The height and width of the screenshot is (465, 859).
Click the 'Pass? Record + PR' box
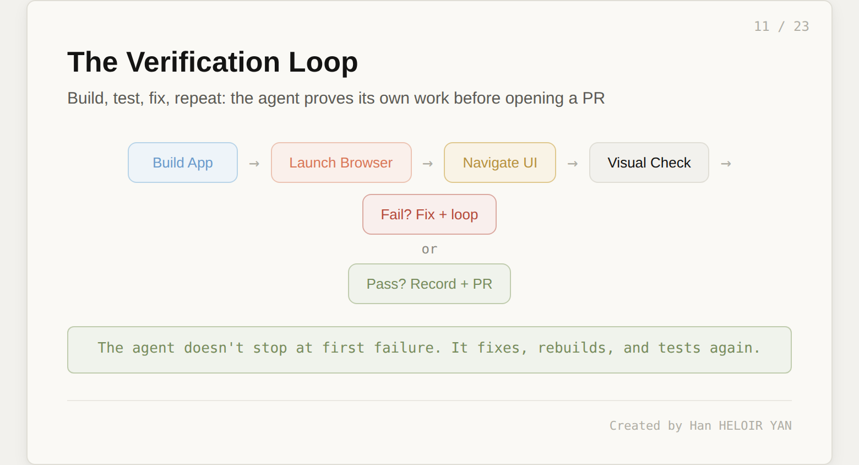pos(429,284)
